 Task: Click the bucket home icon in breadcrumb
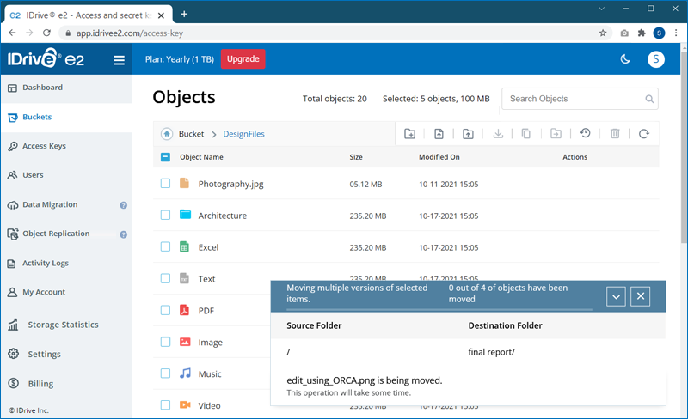click(167, 134)
